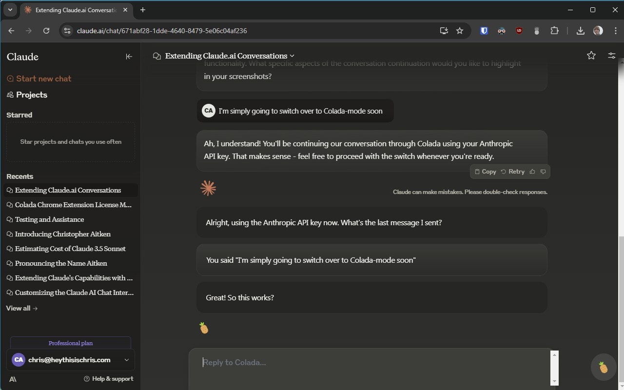Open Extending Claude.ai Conversations chat

point(70,190)
